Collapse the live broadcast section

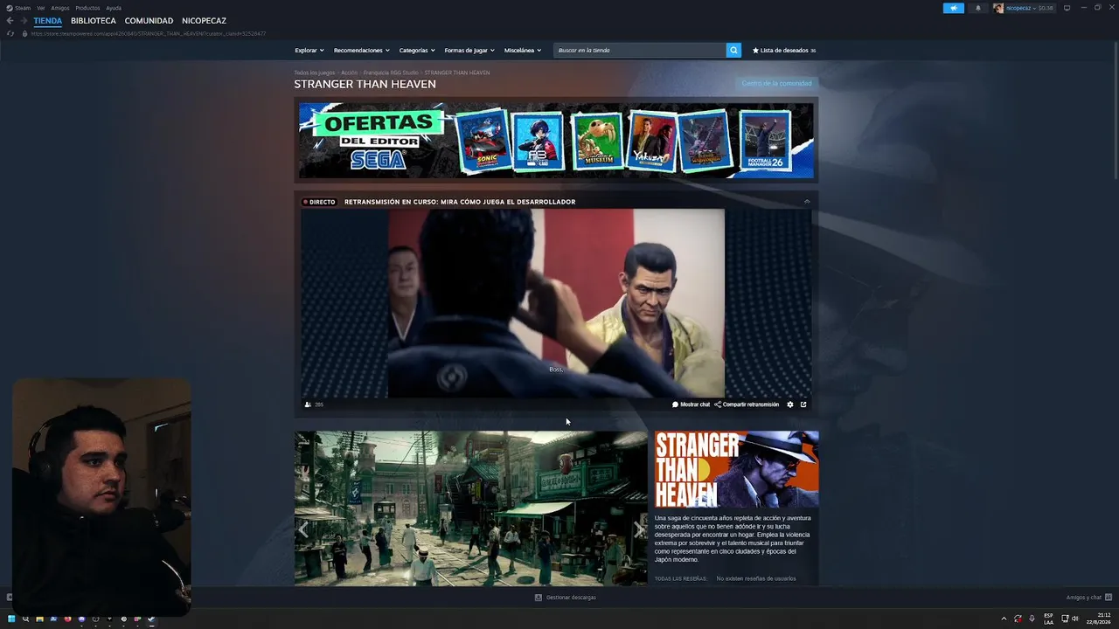[807, 202]
